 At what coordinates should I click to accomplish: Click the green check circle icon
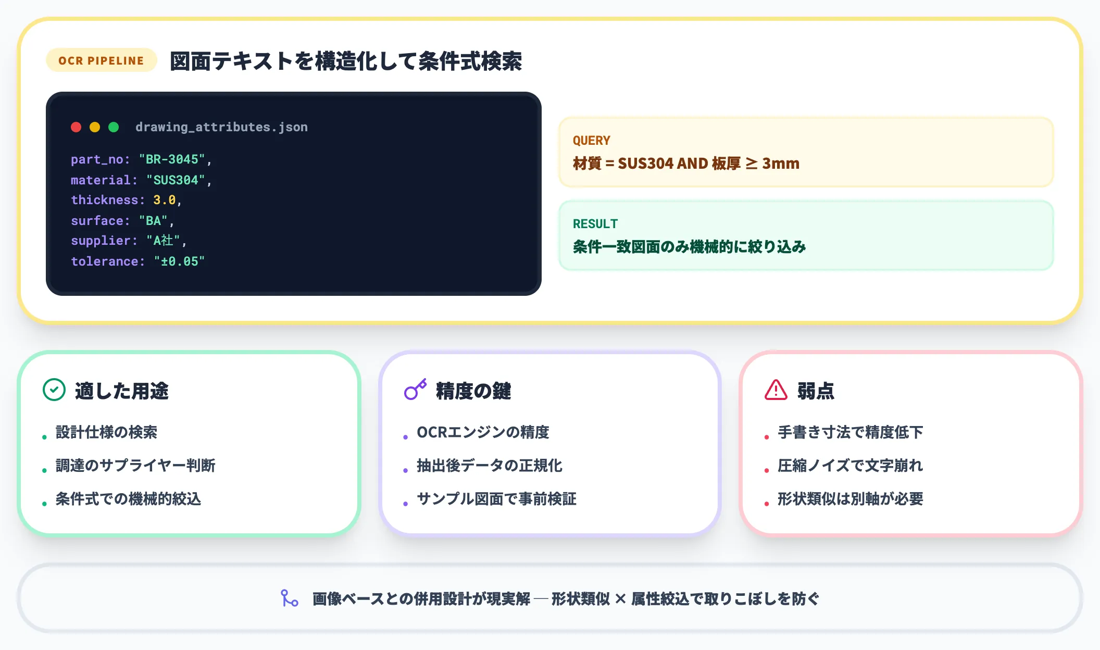pos(54,390)
